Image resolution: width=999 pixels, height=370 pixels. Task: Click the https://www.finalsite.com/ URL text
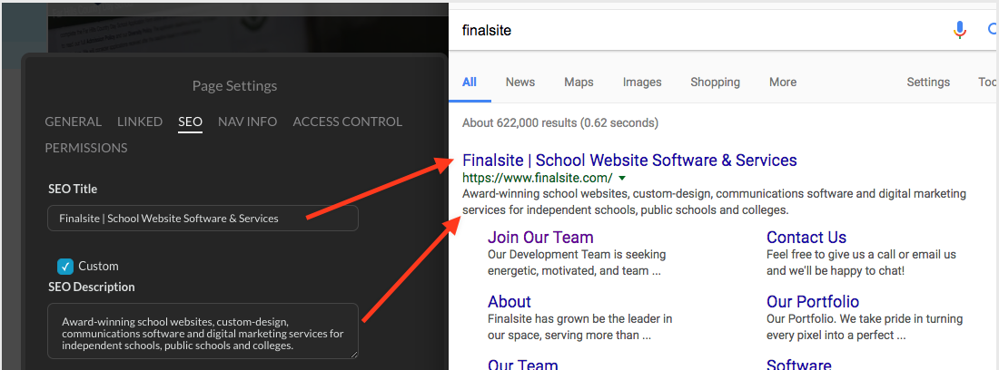[537, 178]
